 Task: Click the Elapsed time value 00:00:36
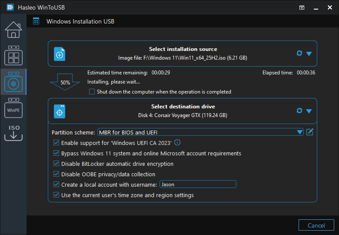click(306, 73)
